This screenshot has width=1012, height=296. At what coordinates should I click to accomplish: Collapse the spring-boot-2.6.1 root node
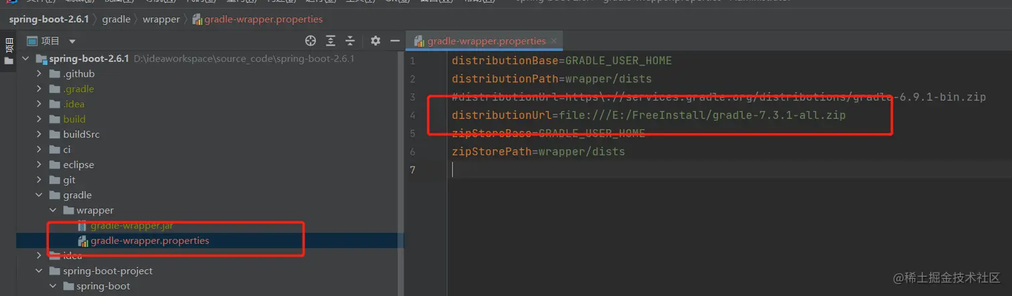(x=25, y=59)
